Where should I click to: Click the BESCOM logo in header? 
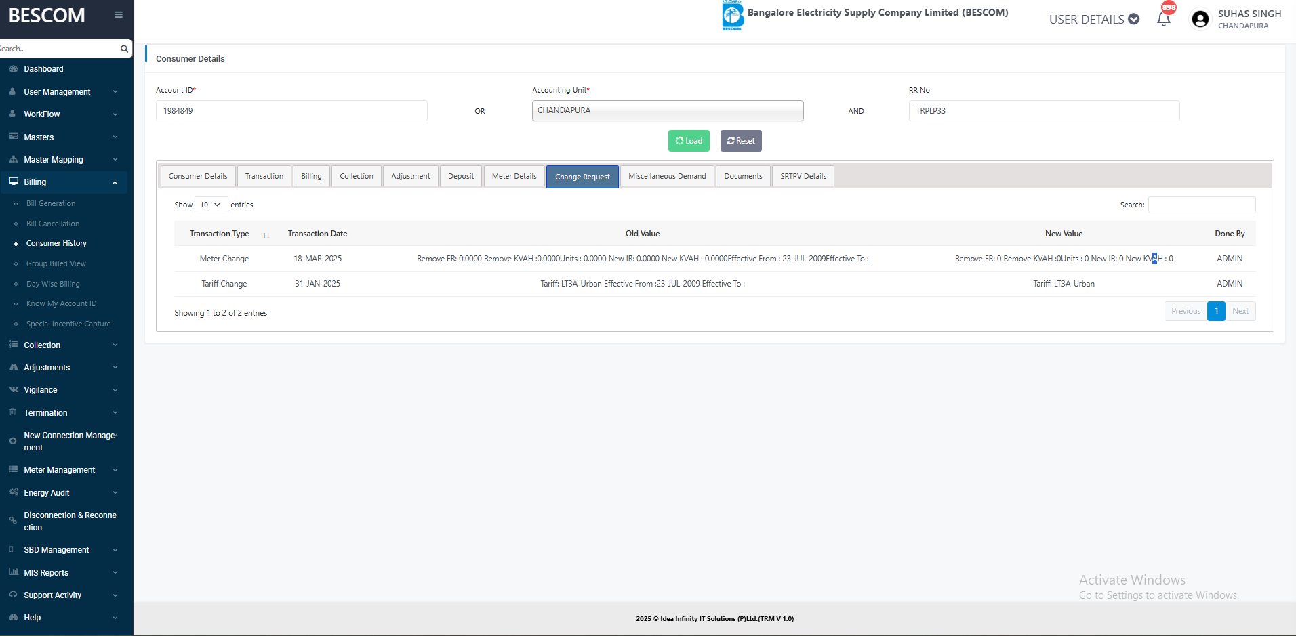(732, 15)
